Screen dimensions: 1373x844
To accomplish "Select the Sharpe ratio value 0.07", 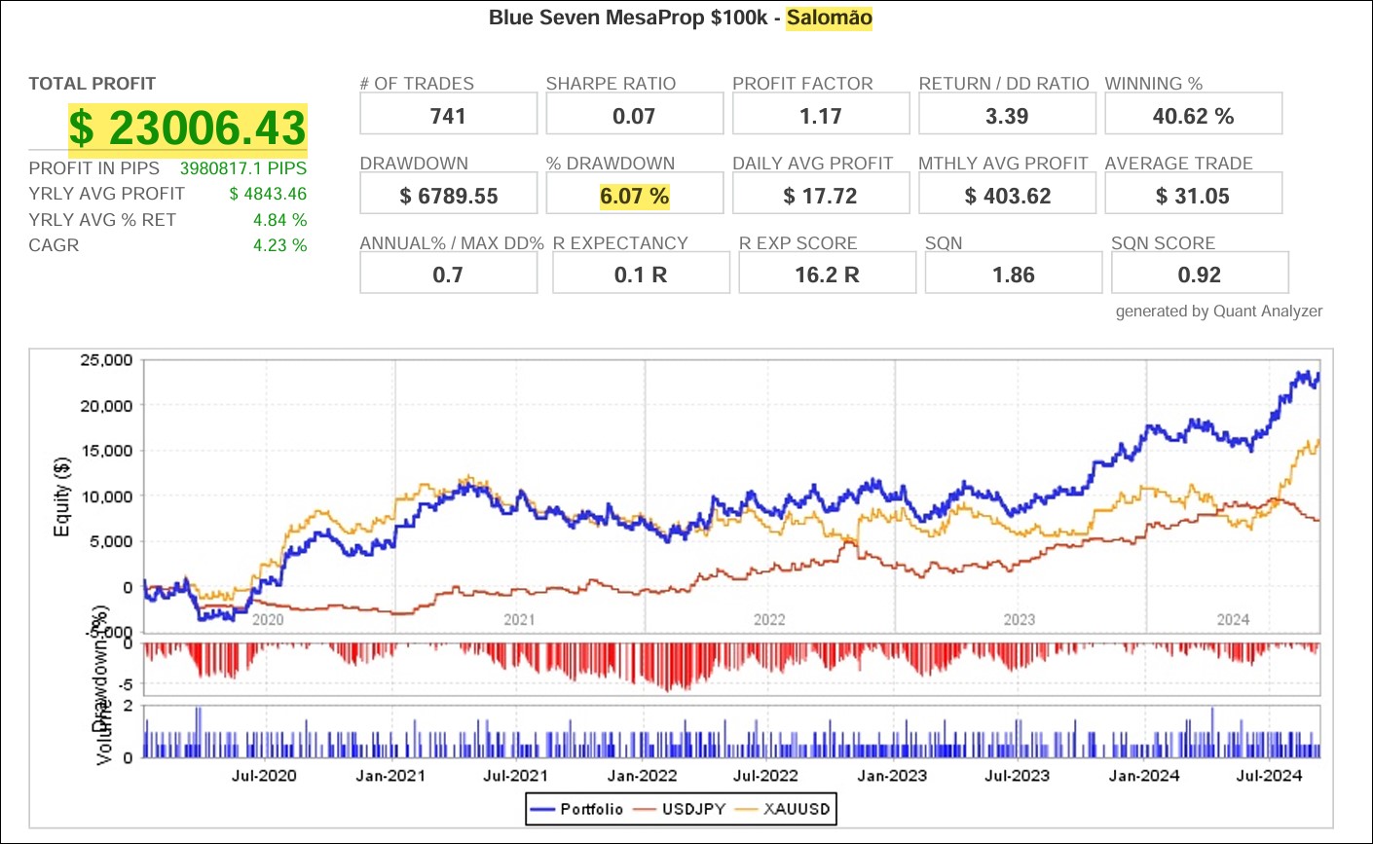I will (x=634, y=116).
